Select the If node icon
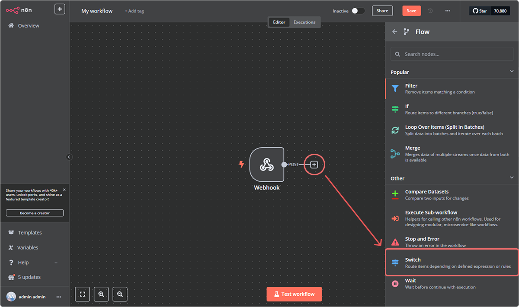Screen dimensions: 519x307 point(395,109)
